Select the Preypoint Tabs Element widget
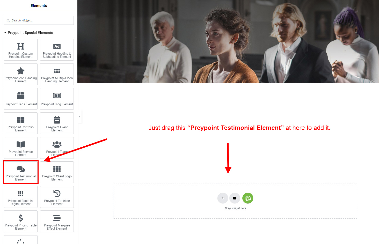The image size is (379, 244). click(21, 99)
